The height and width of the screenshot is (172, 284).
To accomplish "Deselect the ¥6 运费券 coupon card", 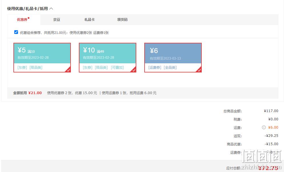I will tap(173, 58).
